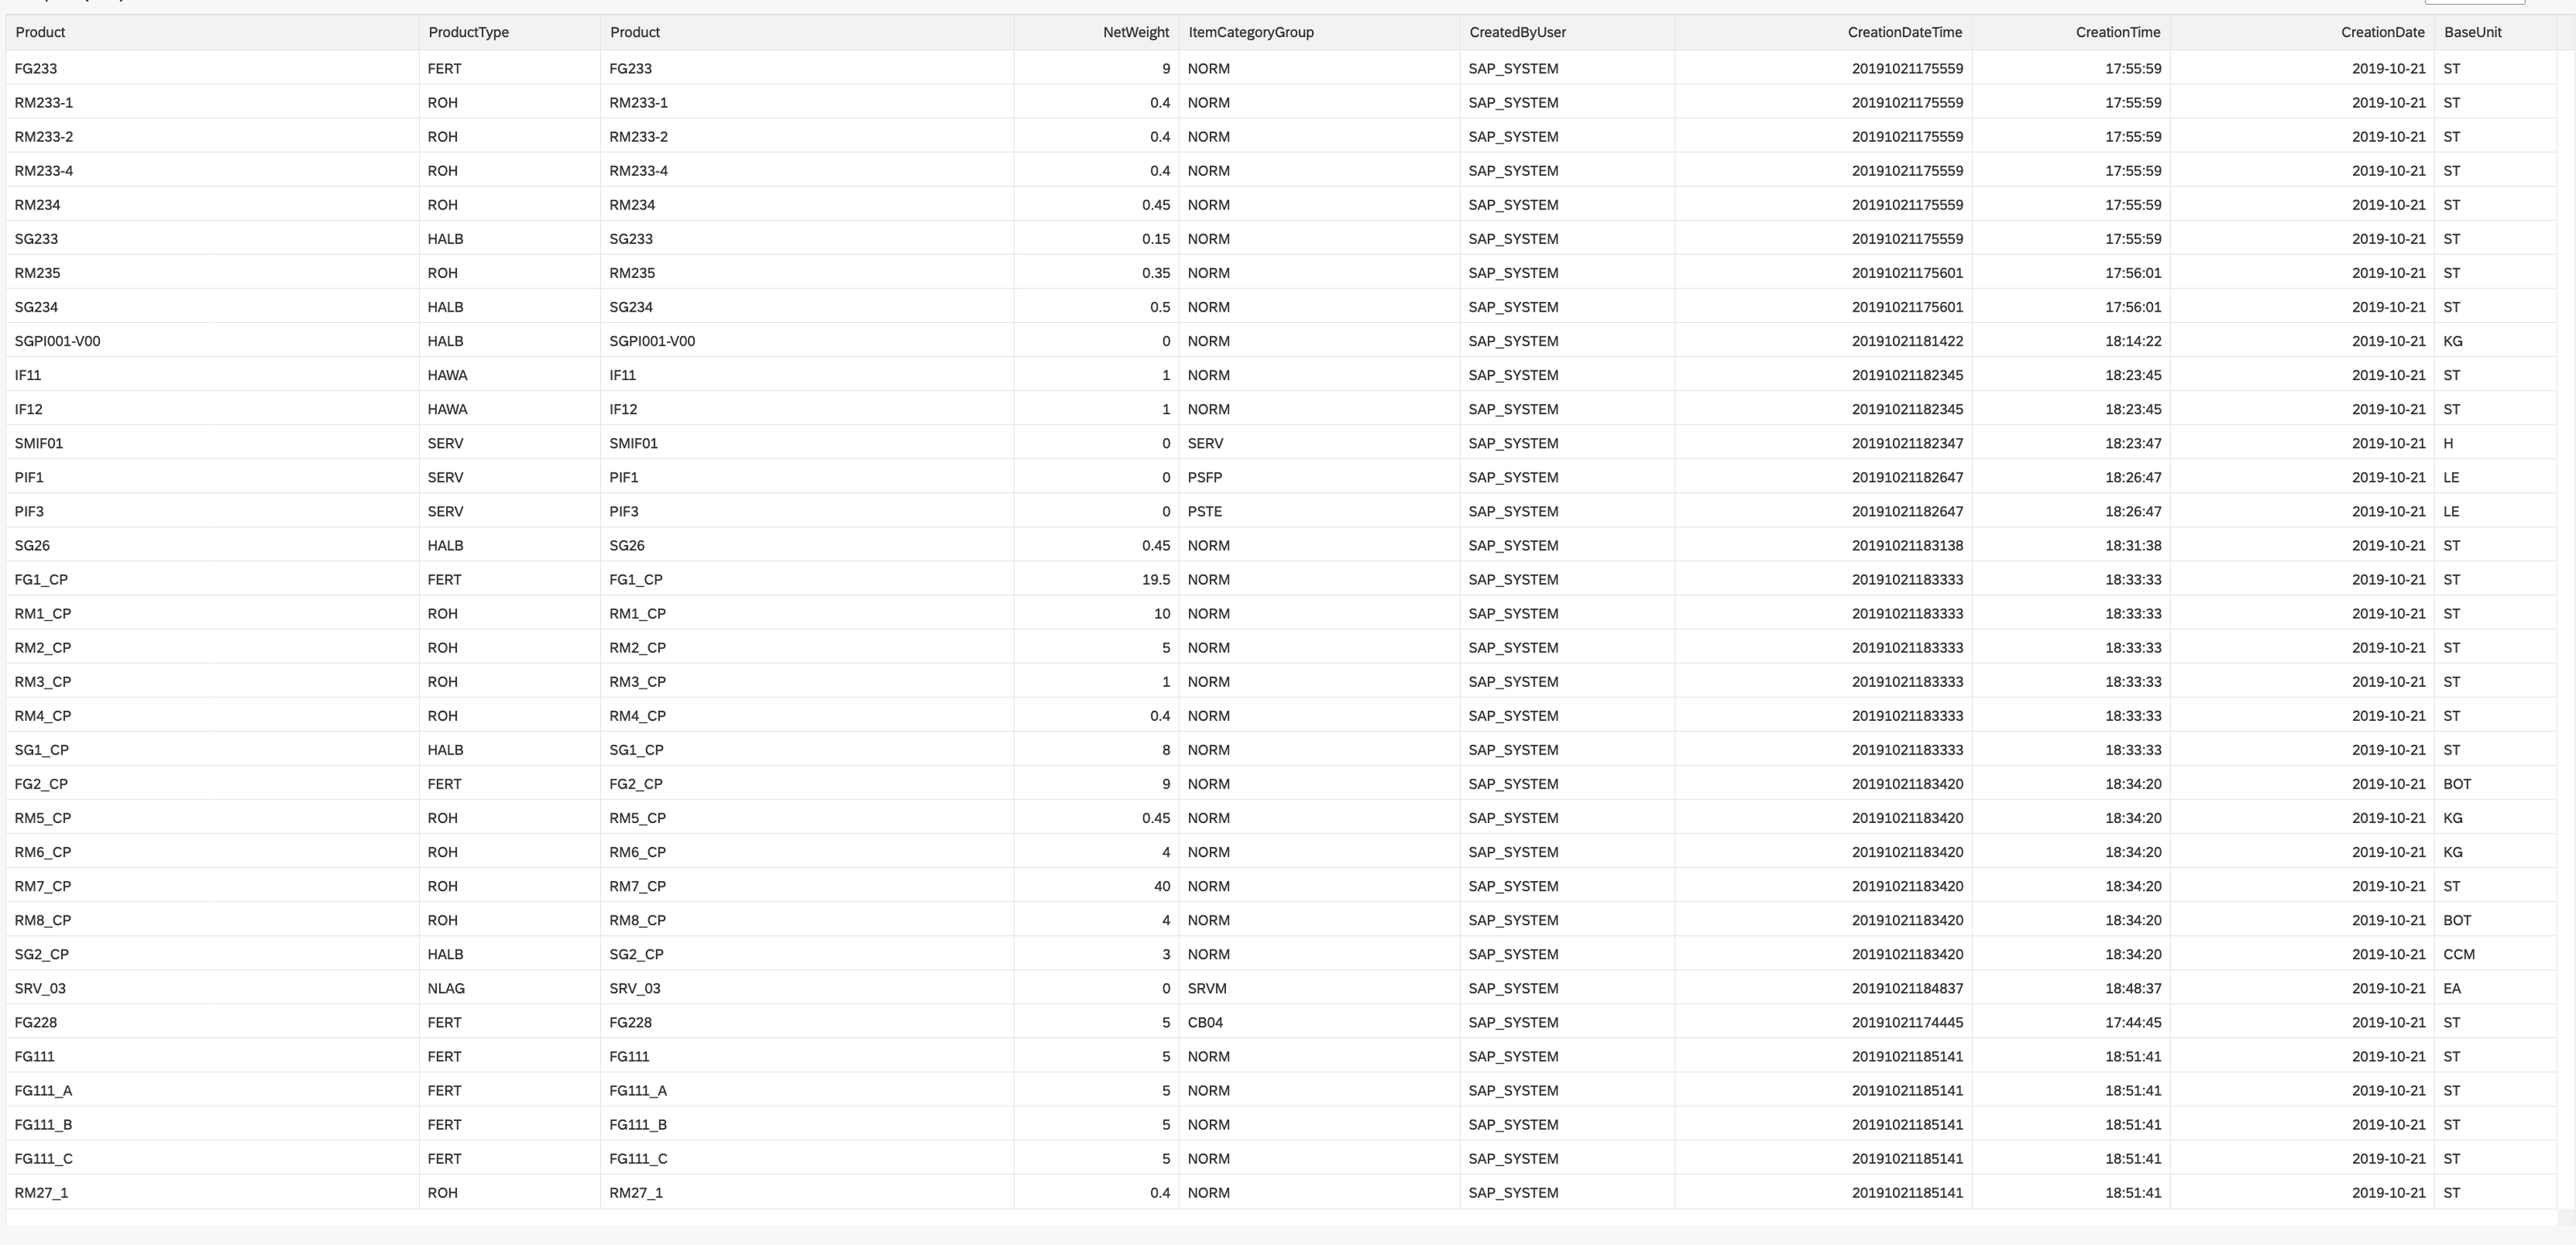Click the CreationTime column header
The image size is (2576, 1245).
(2117, 32)
